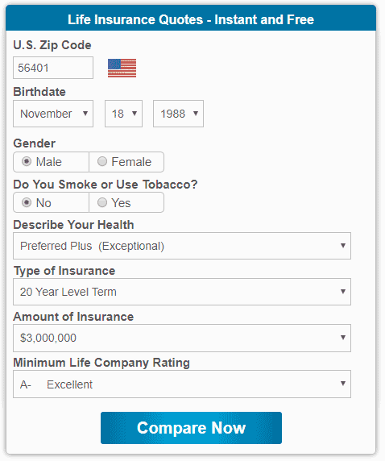This screenshot has height=461, width=385.
Task: Click the arrow beside the $3,000,000 amount
Action: coord(342,337)
